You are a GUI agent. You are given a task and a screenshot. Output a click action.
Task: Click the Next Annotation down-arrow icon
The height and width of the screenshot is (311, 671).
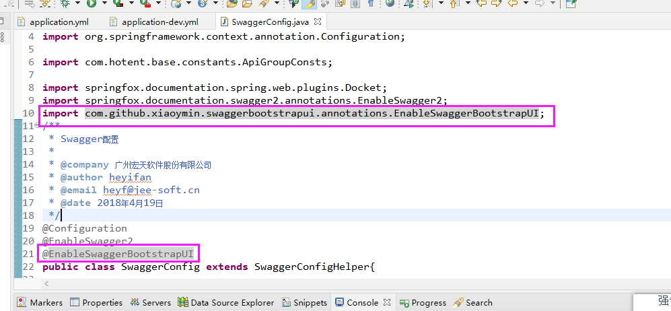click(427, 3)
